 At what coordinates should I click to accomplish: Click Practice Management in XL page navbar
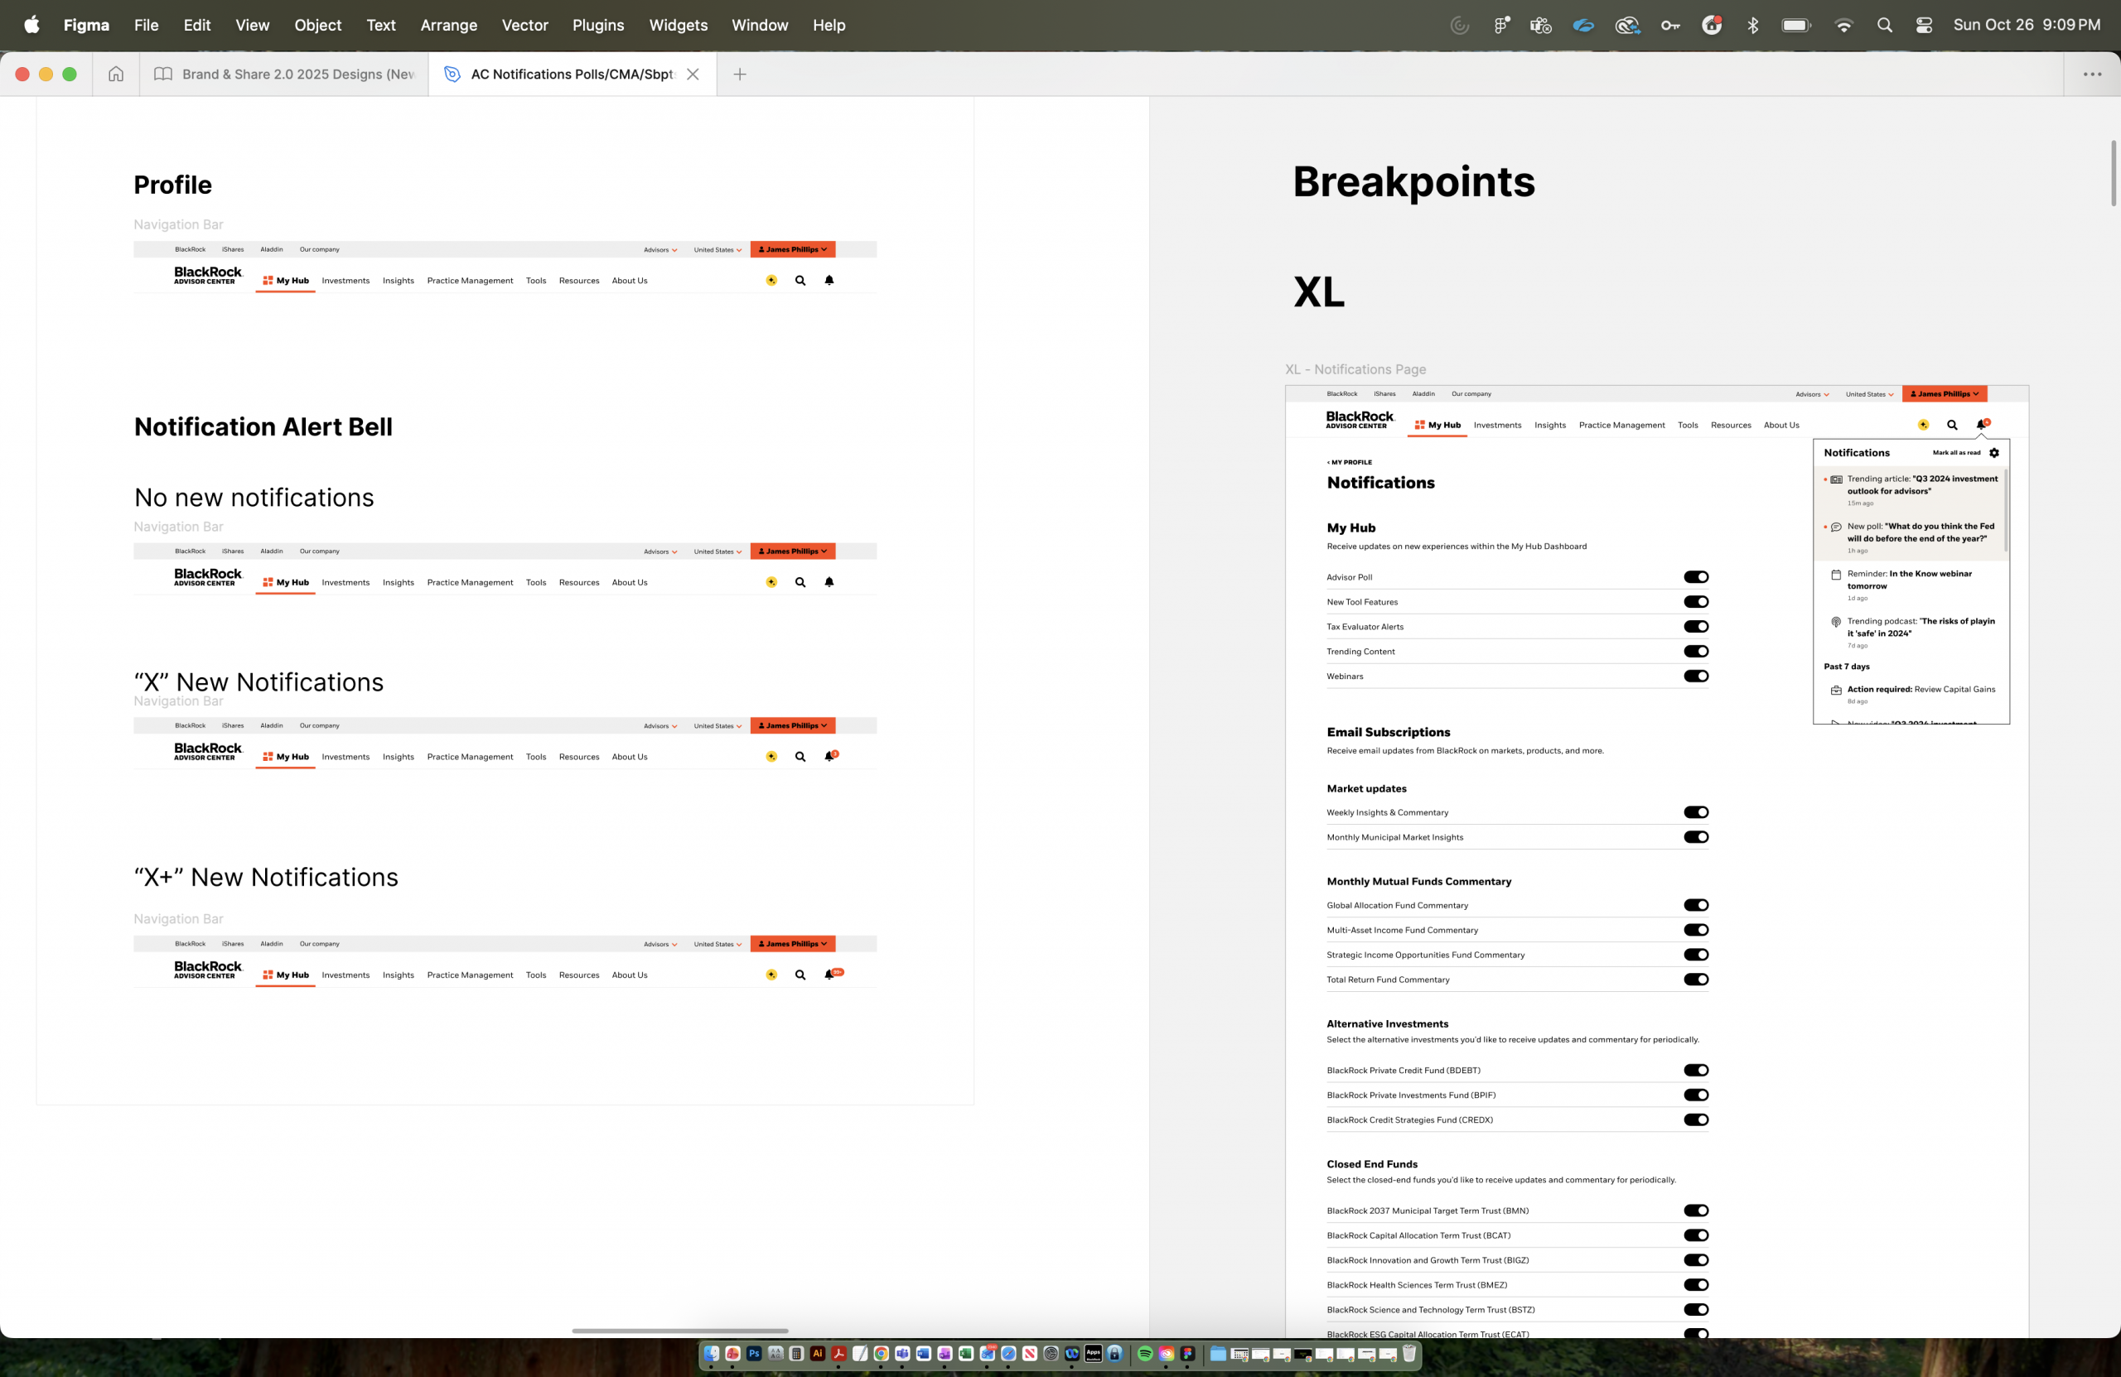[1621, 425]
